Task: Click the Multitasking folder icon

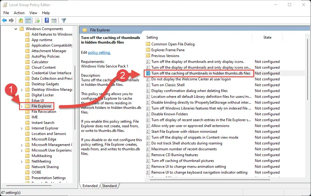Action: tap(27, 156)
